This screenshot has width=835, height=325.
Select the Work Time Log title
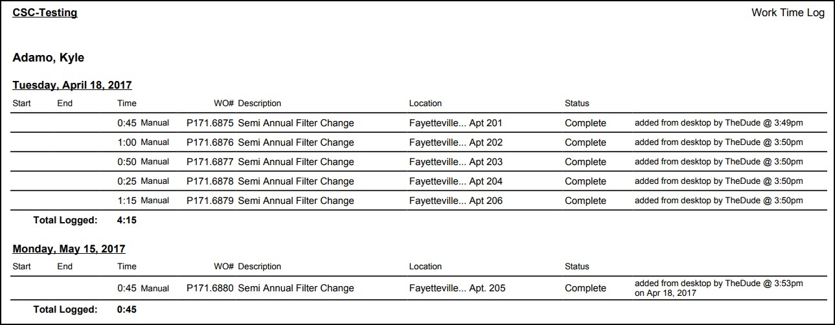pos(788,12)
